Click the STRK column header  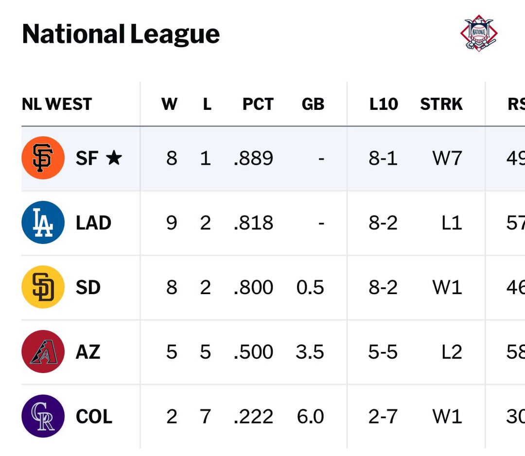tap(441, 104)
